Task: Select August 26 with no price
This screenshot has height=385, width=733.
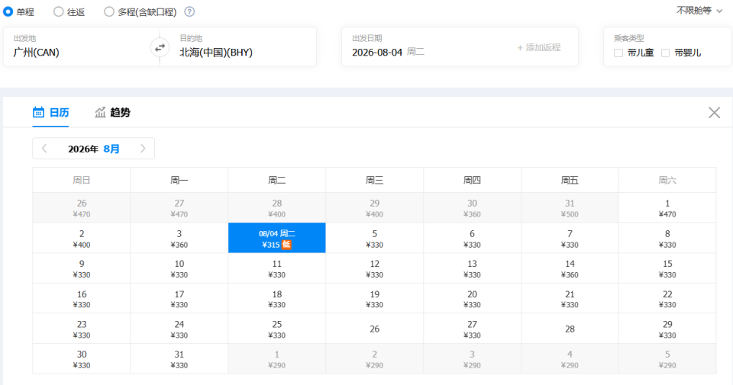Action: point(374,329)
